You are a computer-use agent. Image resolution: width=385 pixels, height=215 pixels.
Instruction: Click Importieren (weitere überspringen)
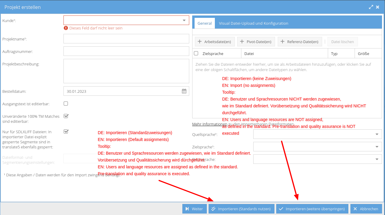312,209
